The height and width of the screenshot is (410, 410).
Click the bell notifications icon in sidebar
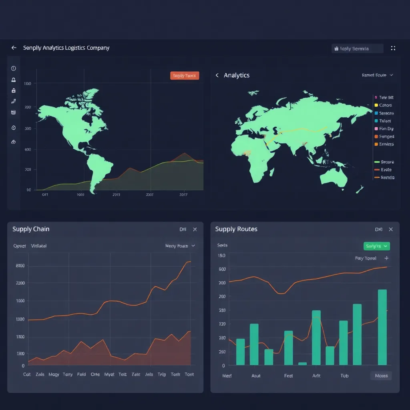tap(14, 80)
